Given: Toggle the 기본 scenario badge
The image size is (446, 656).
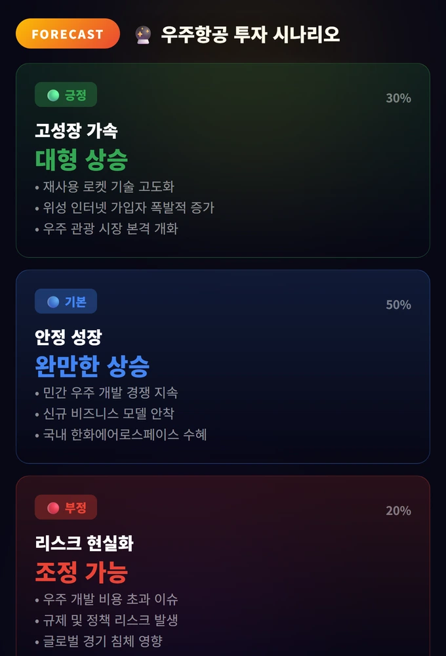Looking at the screenshot, I should coord(66,301).
